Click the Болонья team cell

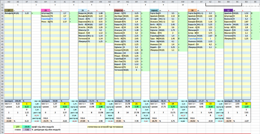point(192,36)
